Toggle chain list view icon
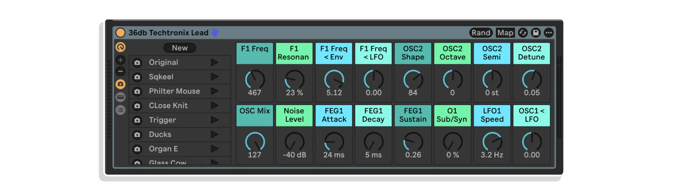 point(121,97)
